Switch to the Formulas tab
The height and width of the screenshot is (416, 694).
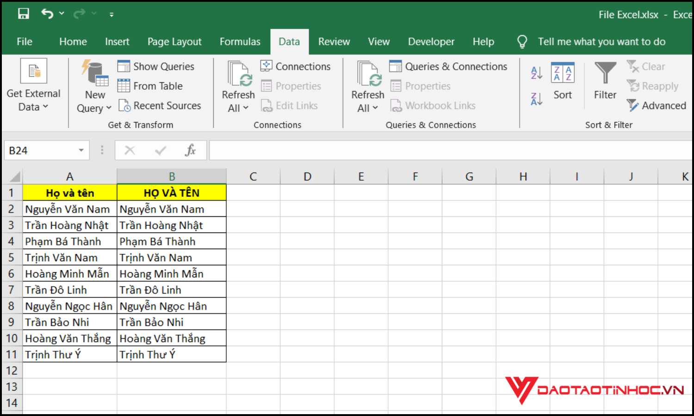240,42
